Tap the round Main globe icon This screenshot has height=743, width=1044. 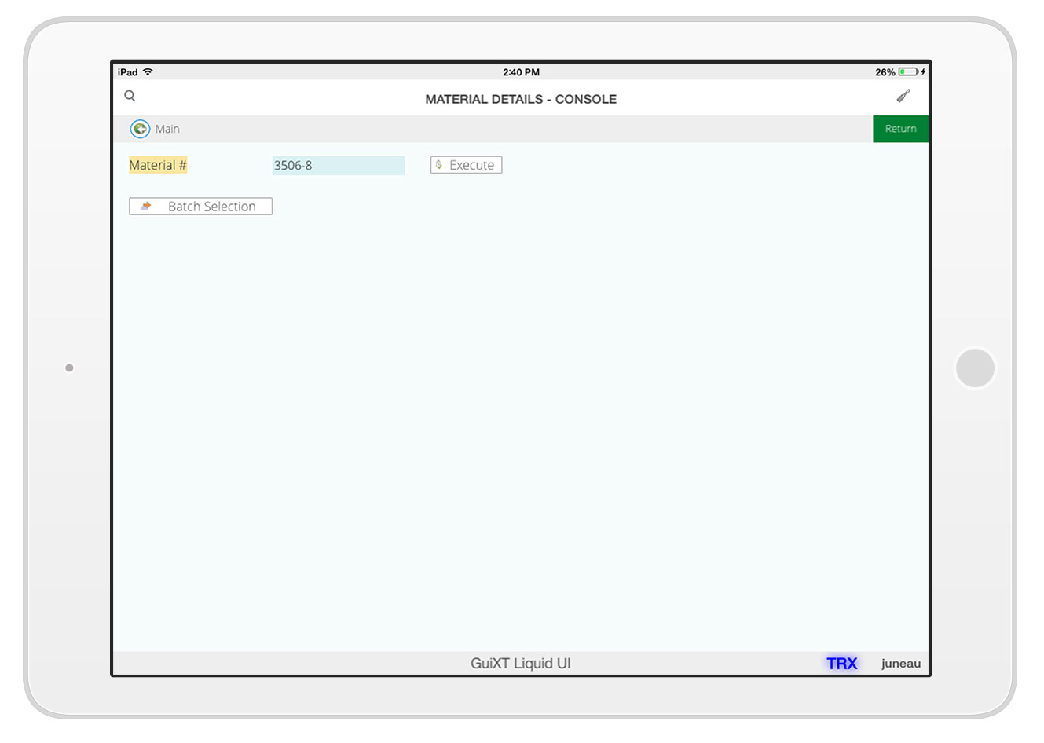[140, 129]
